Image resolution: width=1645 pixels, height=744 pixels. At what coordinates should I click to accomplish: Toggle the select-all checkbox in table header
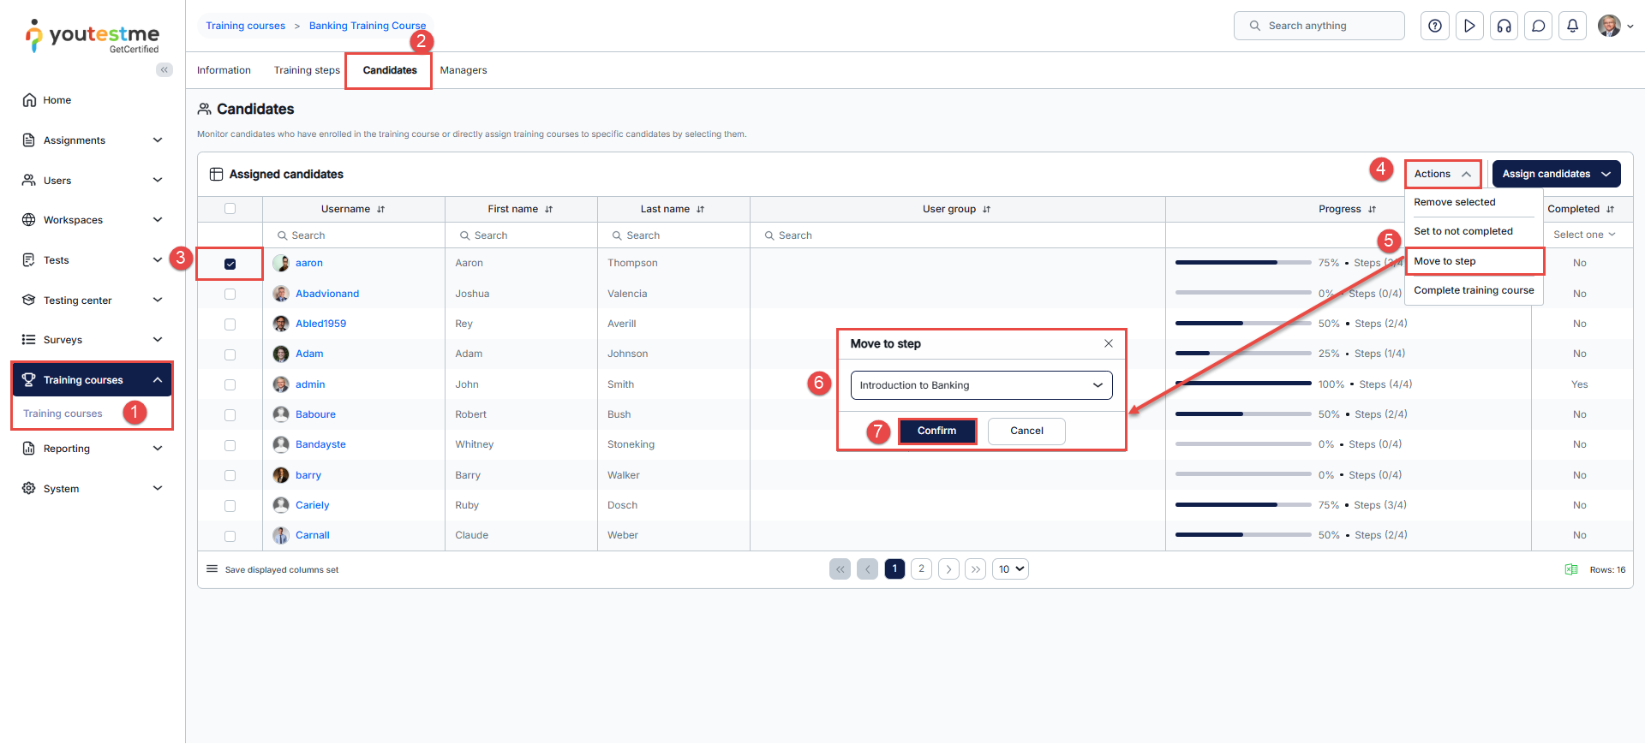pyautogui.click(x=230, y=208)
